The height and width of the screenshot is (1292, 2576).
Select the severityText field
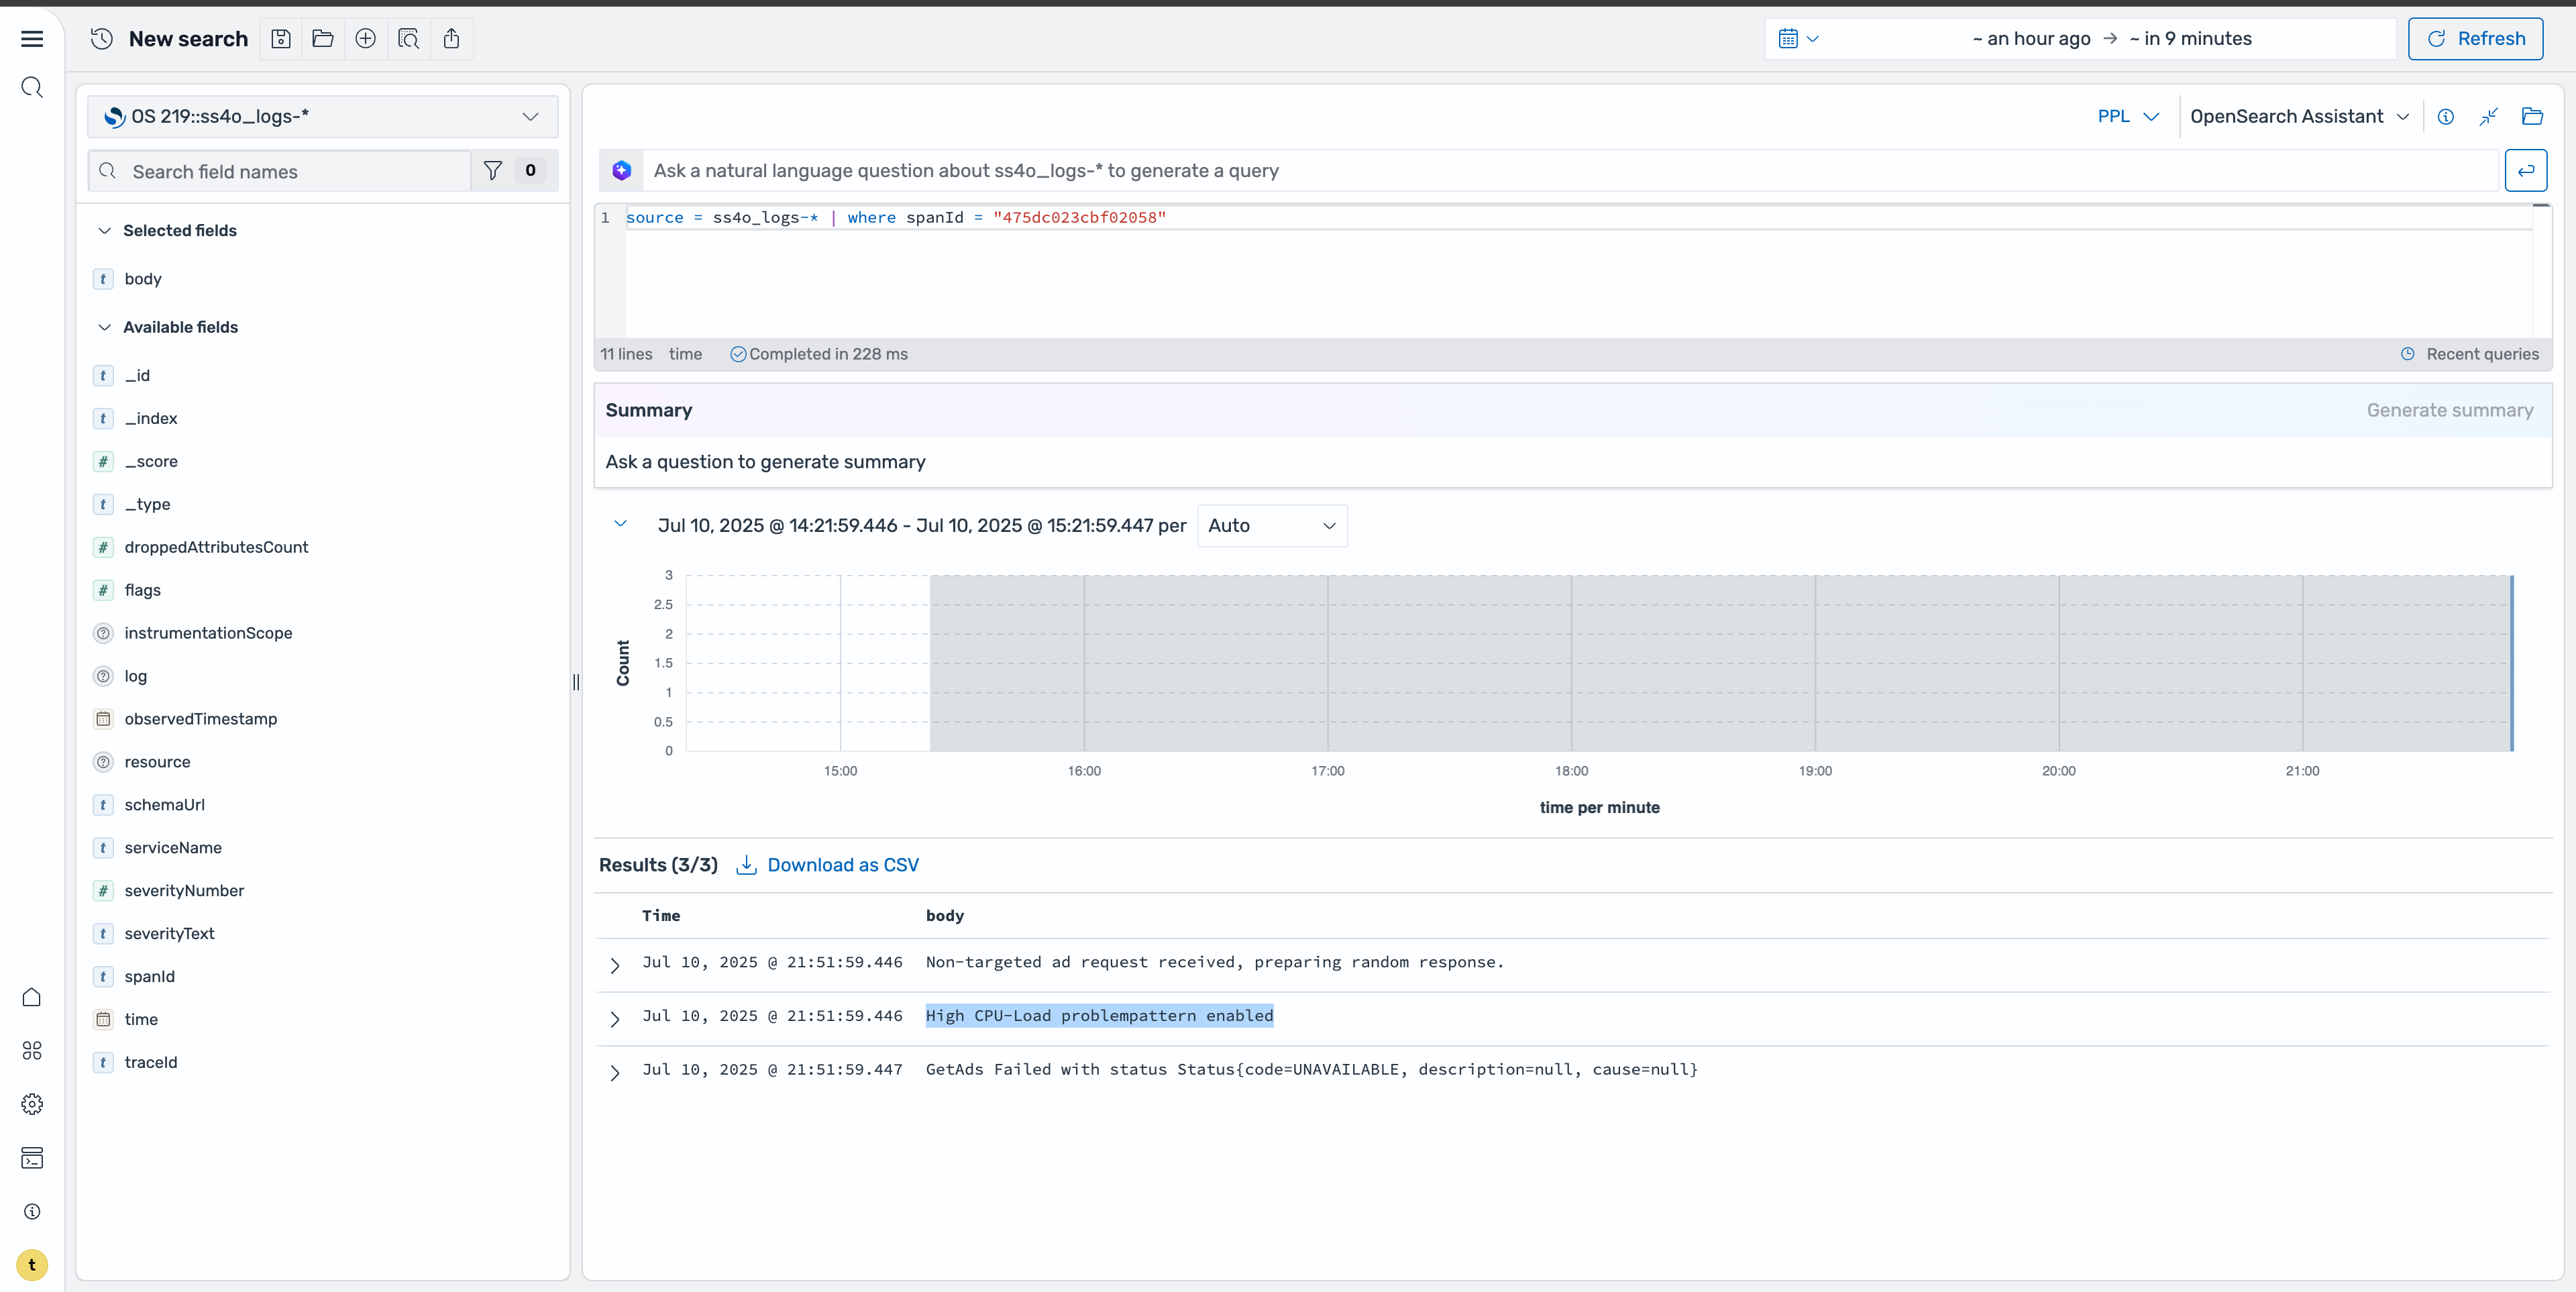169,935
